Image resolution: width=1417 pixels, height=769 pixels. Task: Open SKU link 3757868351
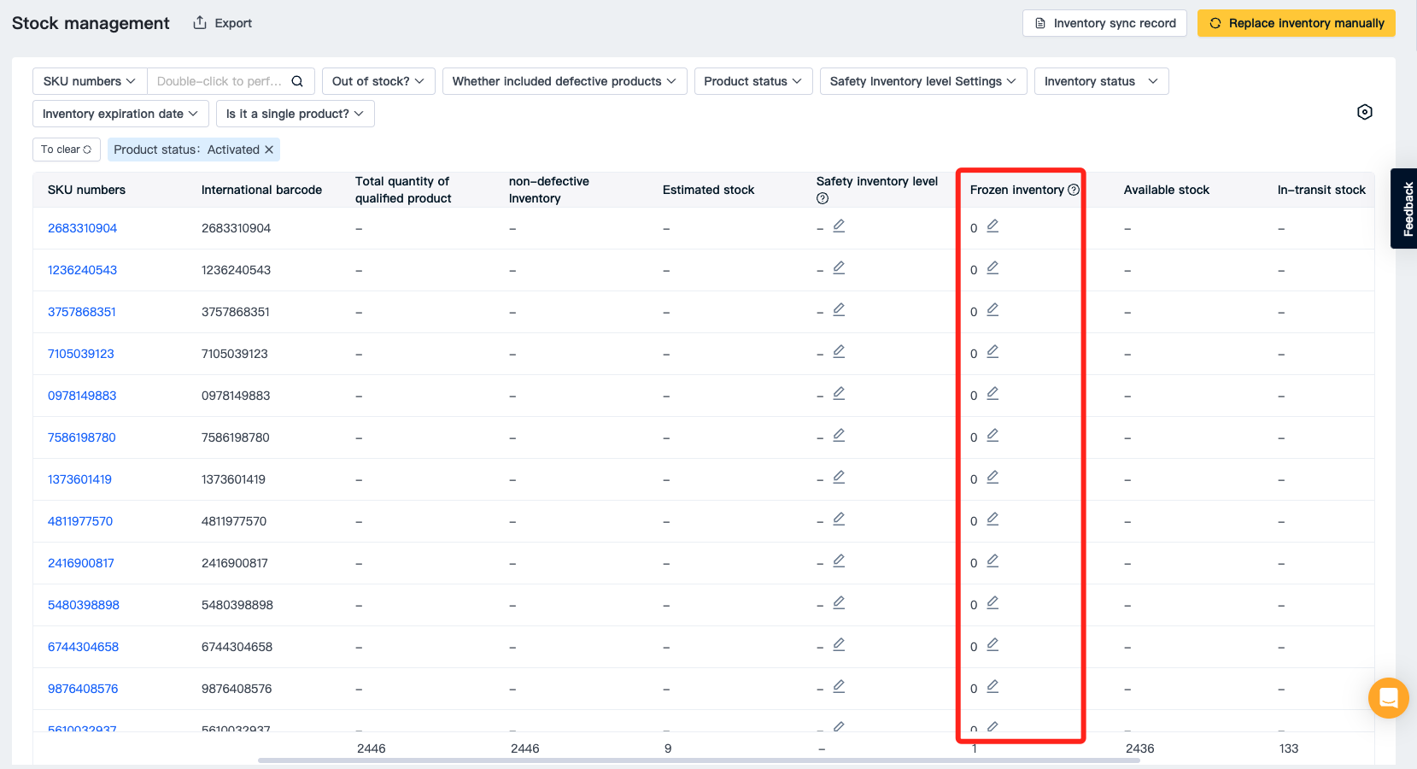pyautogui.click(x=82, y=312)
